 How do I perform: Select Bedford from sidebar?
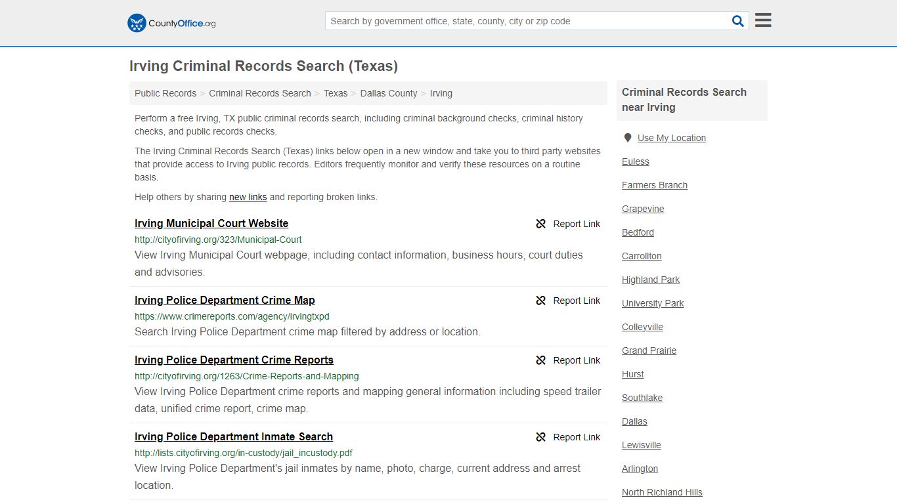pyautogui.click(x=638, y=232)
